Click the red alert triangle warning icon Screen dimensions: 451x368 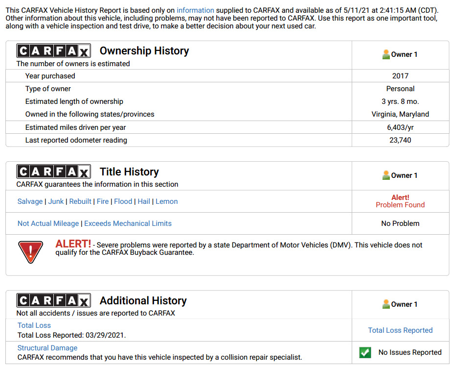(30, 252)
